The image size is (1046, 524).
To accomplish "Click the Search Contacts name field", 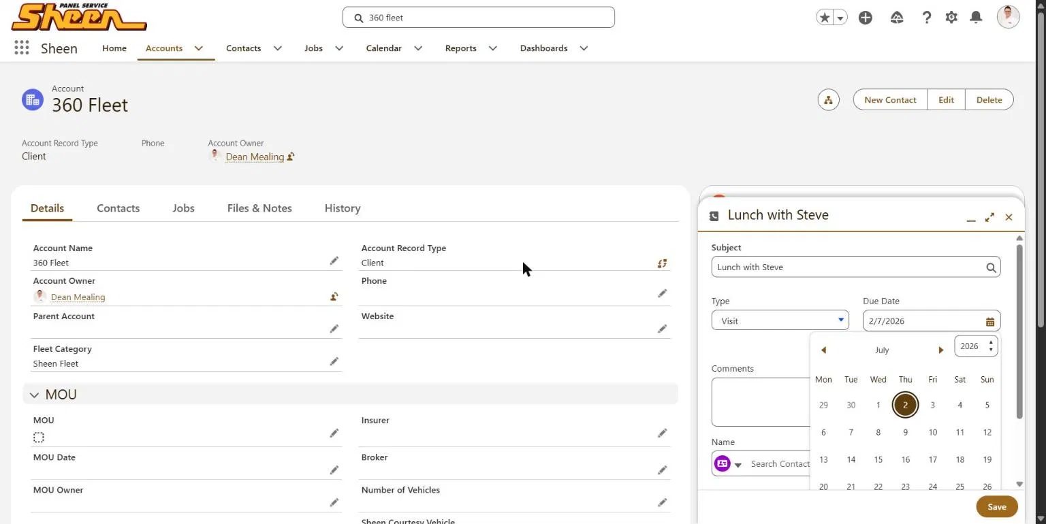I will coord(780,464).
